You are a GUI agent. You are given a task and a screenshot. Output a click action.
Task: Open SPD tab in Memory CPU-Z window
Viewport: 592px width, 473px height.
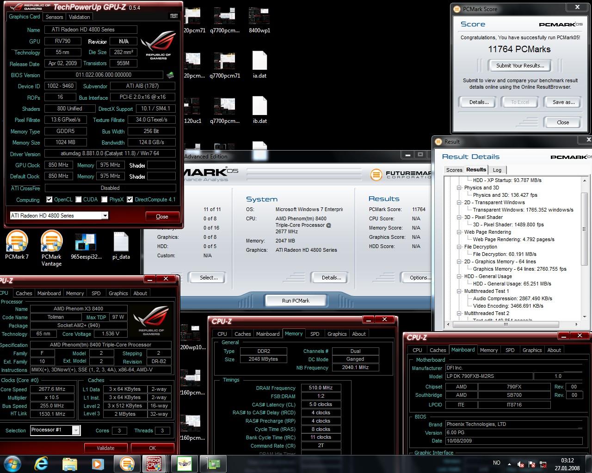pyautogui.click(x=315, y=334)
